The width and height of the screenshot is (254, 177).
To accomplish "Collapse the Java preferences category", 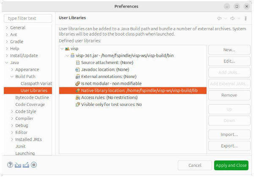I will pyautogui.click(x=7, y=63).
